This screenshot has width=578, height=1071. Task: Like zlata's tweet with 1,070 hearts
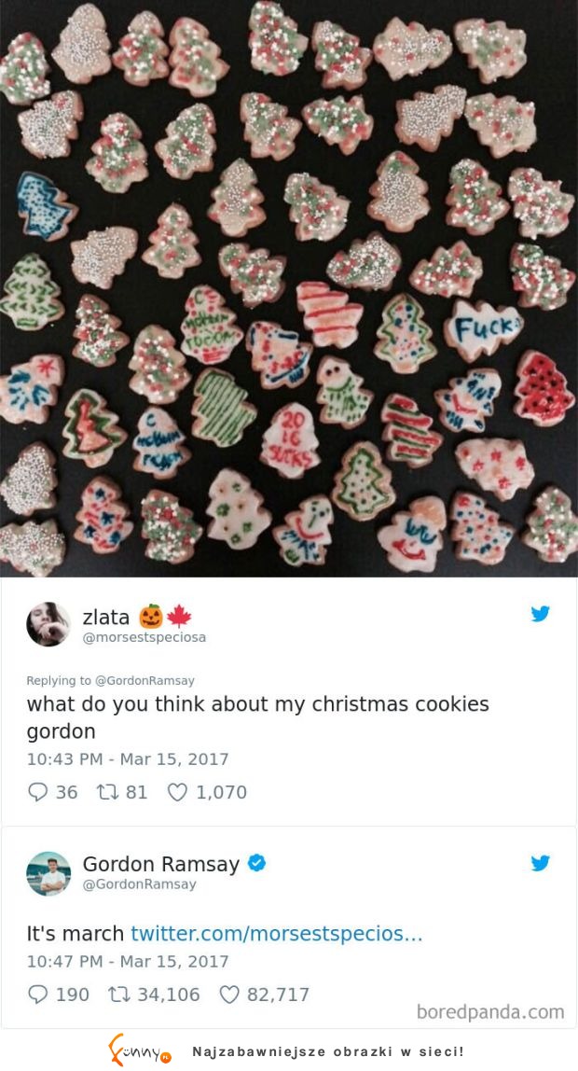point(177,792)
